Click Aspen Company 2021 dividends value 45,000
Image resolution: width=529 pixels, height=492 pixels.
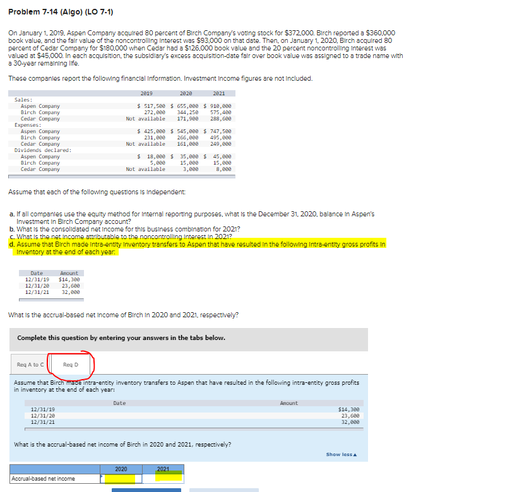tap(217, 156)
